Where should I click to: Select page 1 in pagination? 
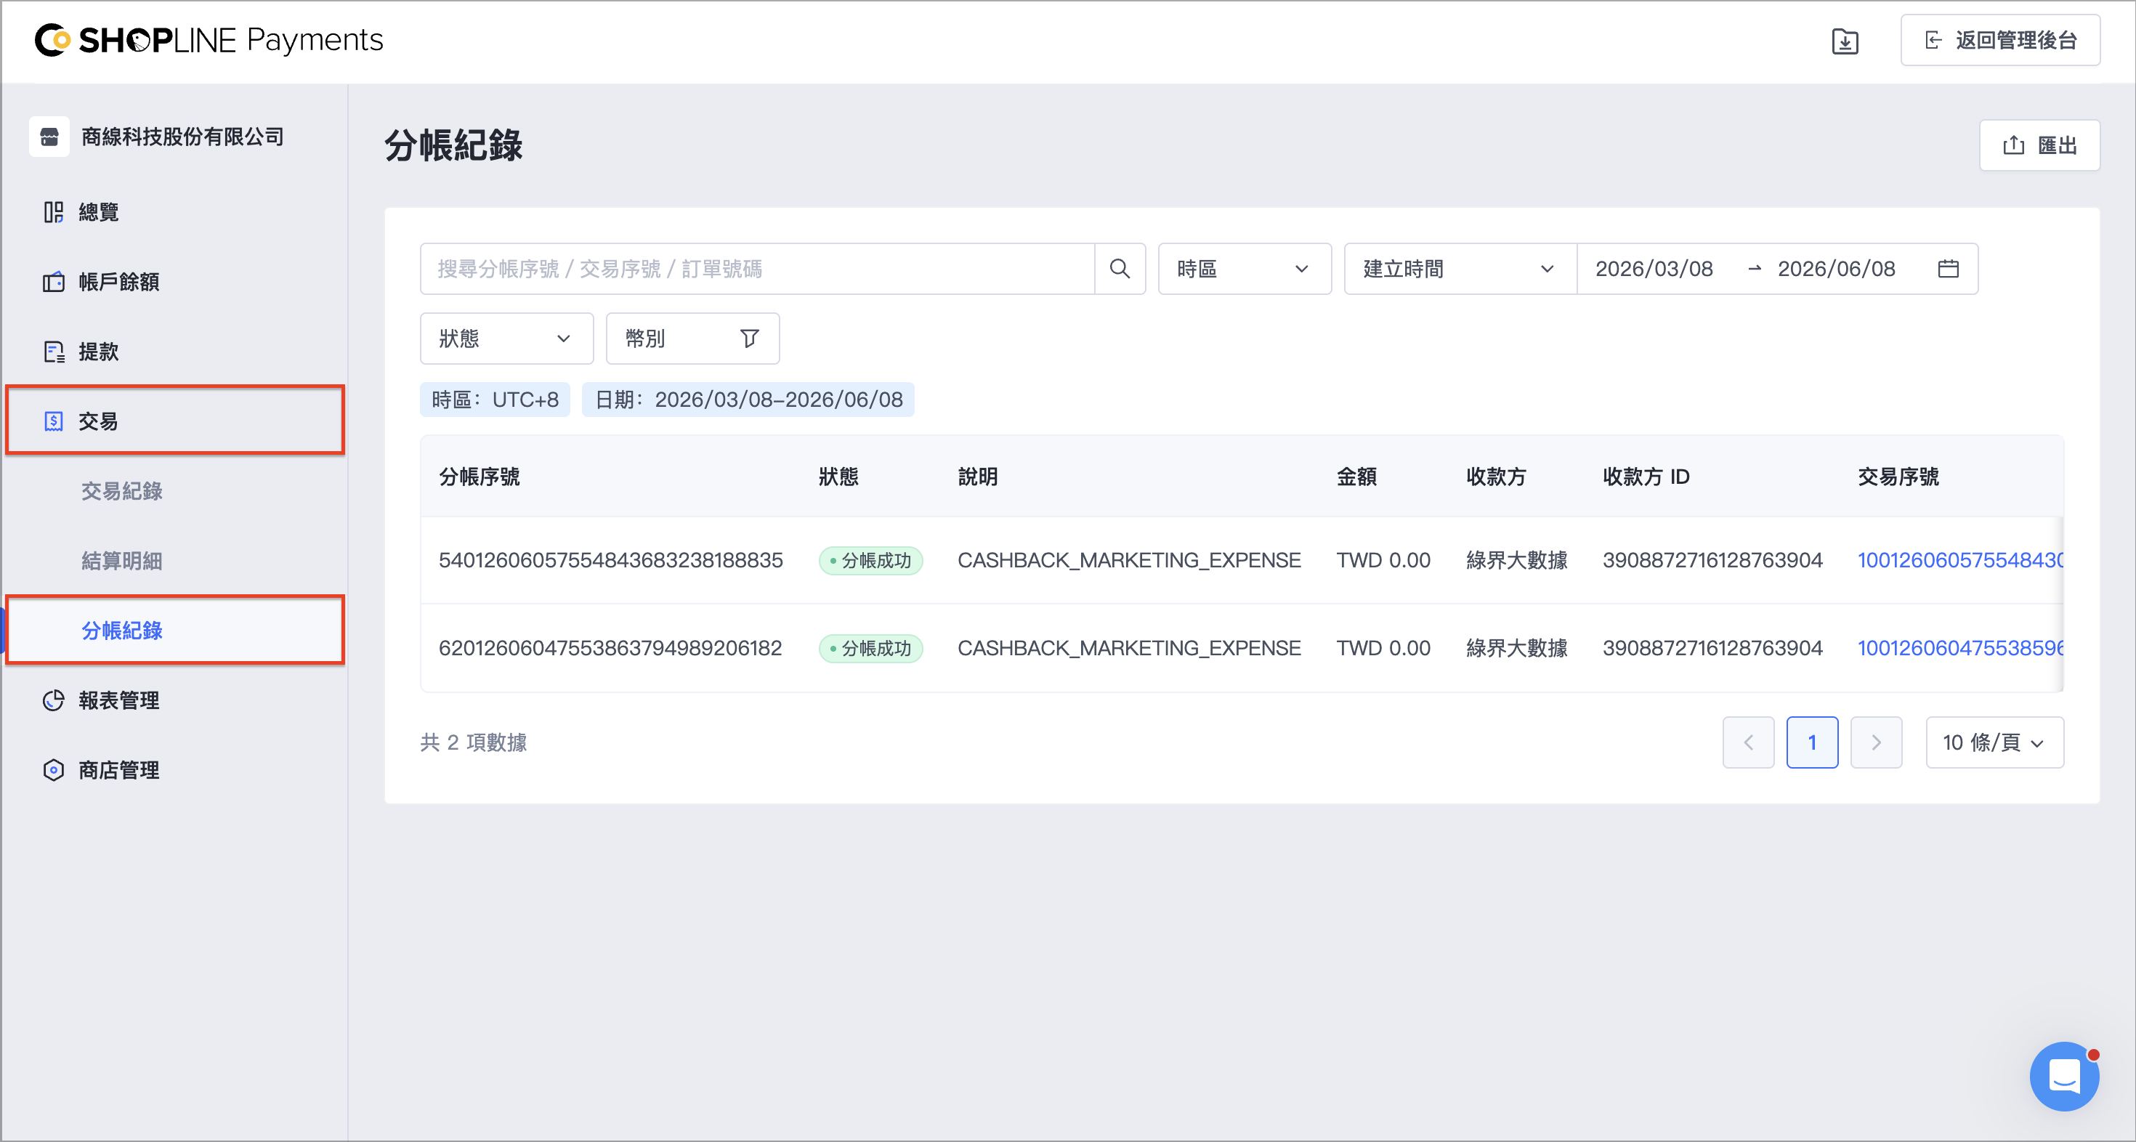click(1812, 742)
